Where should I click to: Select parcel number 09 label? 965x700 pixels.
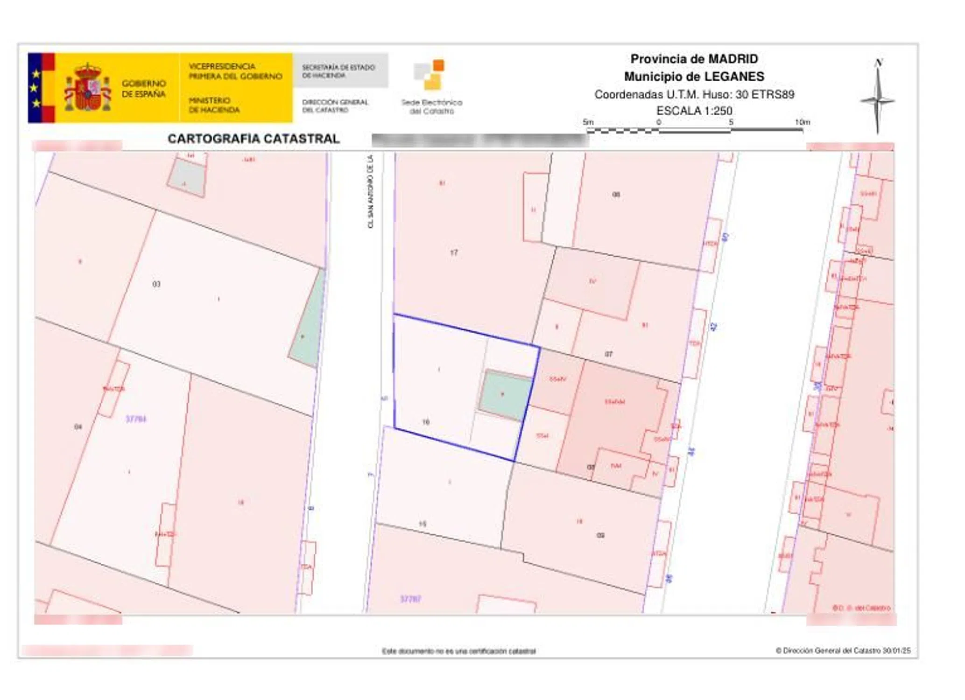coord(600,535)
